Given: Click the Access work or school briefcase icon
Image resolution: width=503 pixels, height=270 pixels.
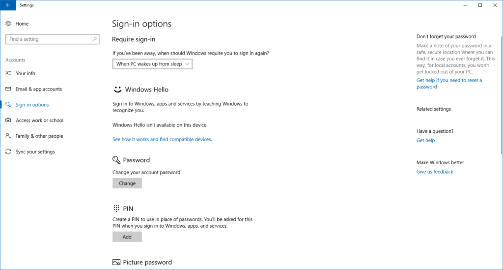Looking at the screenshot, I should [x=8, y=120].
